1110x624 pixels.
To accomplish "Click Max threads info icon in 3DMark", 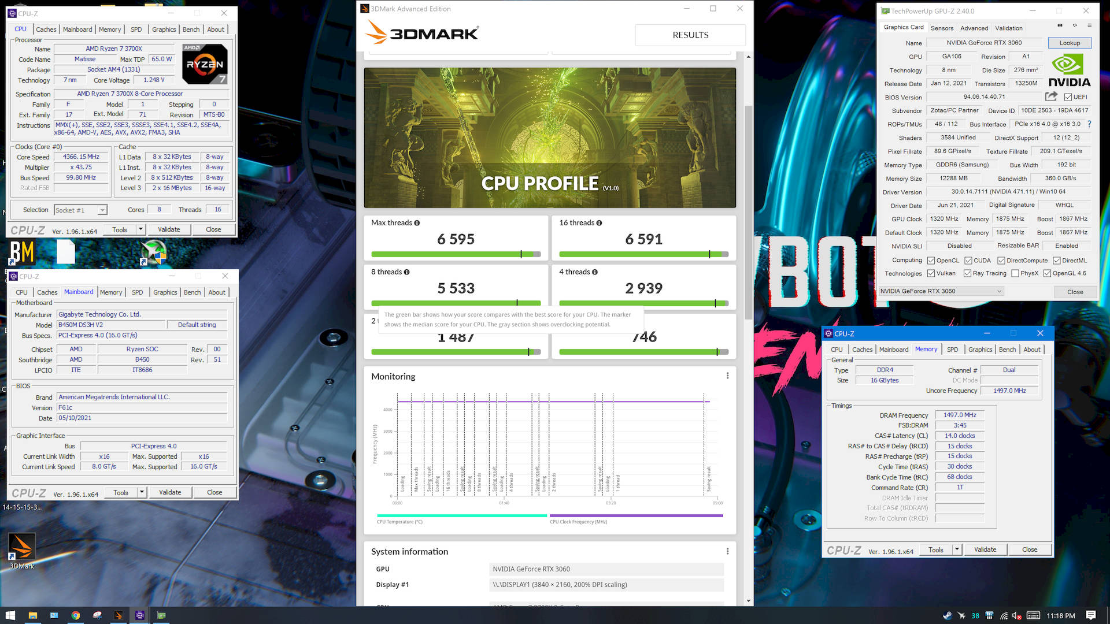I will point(417,223).
